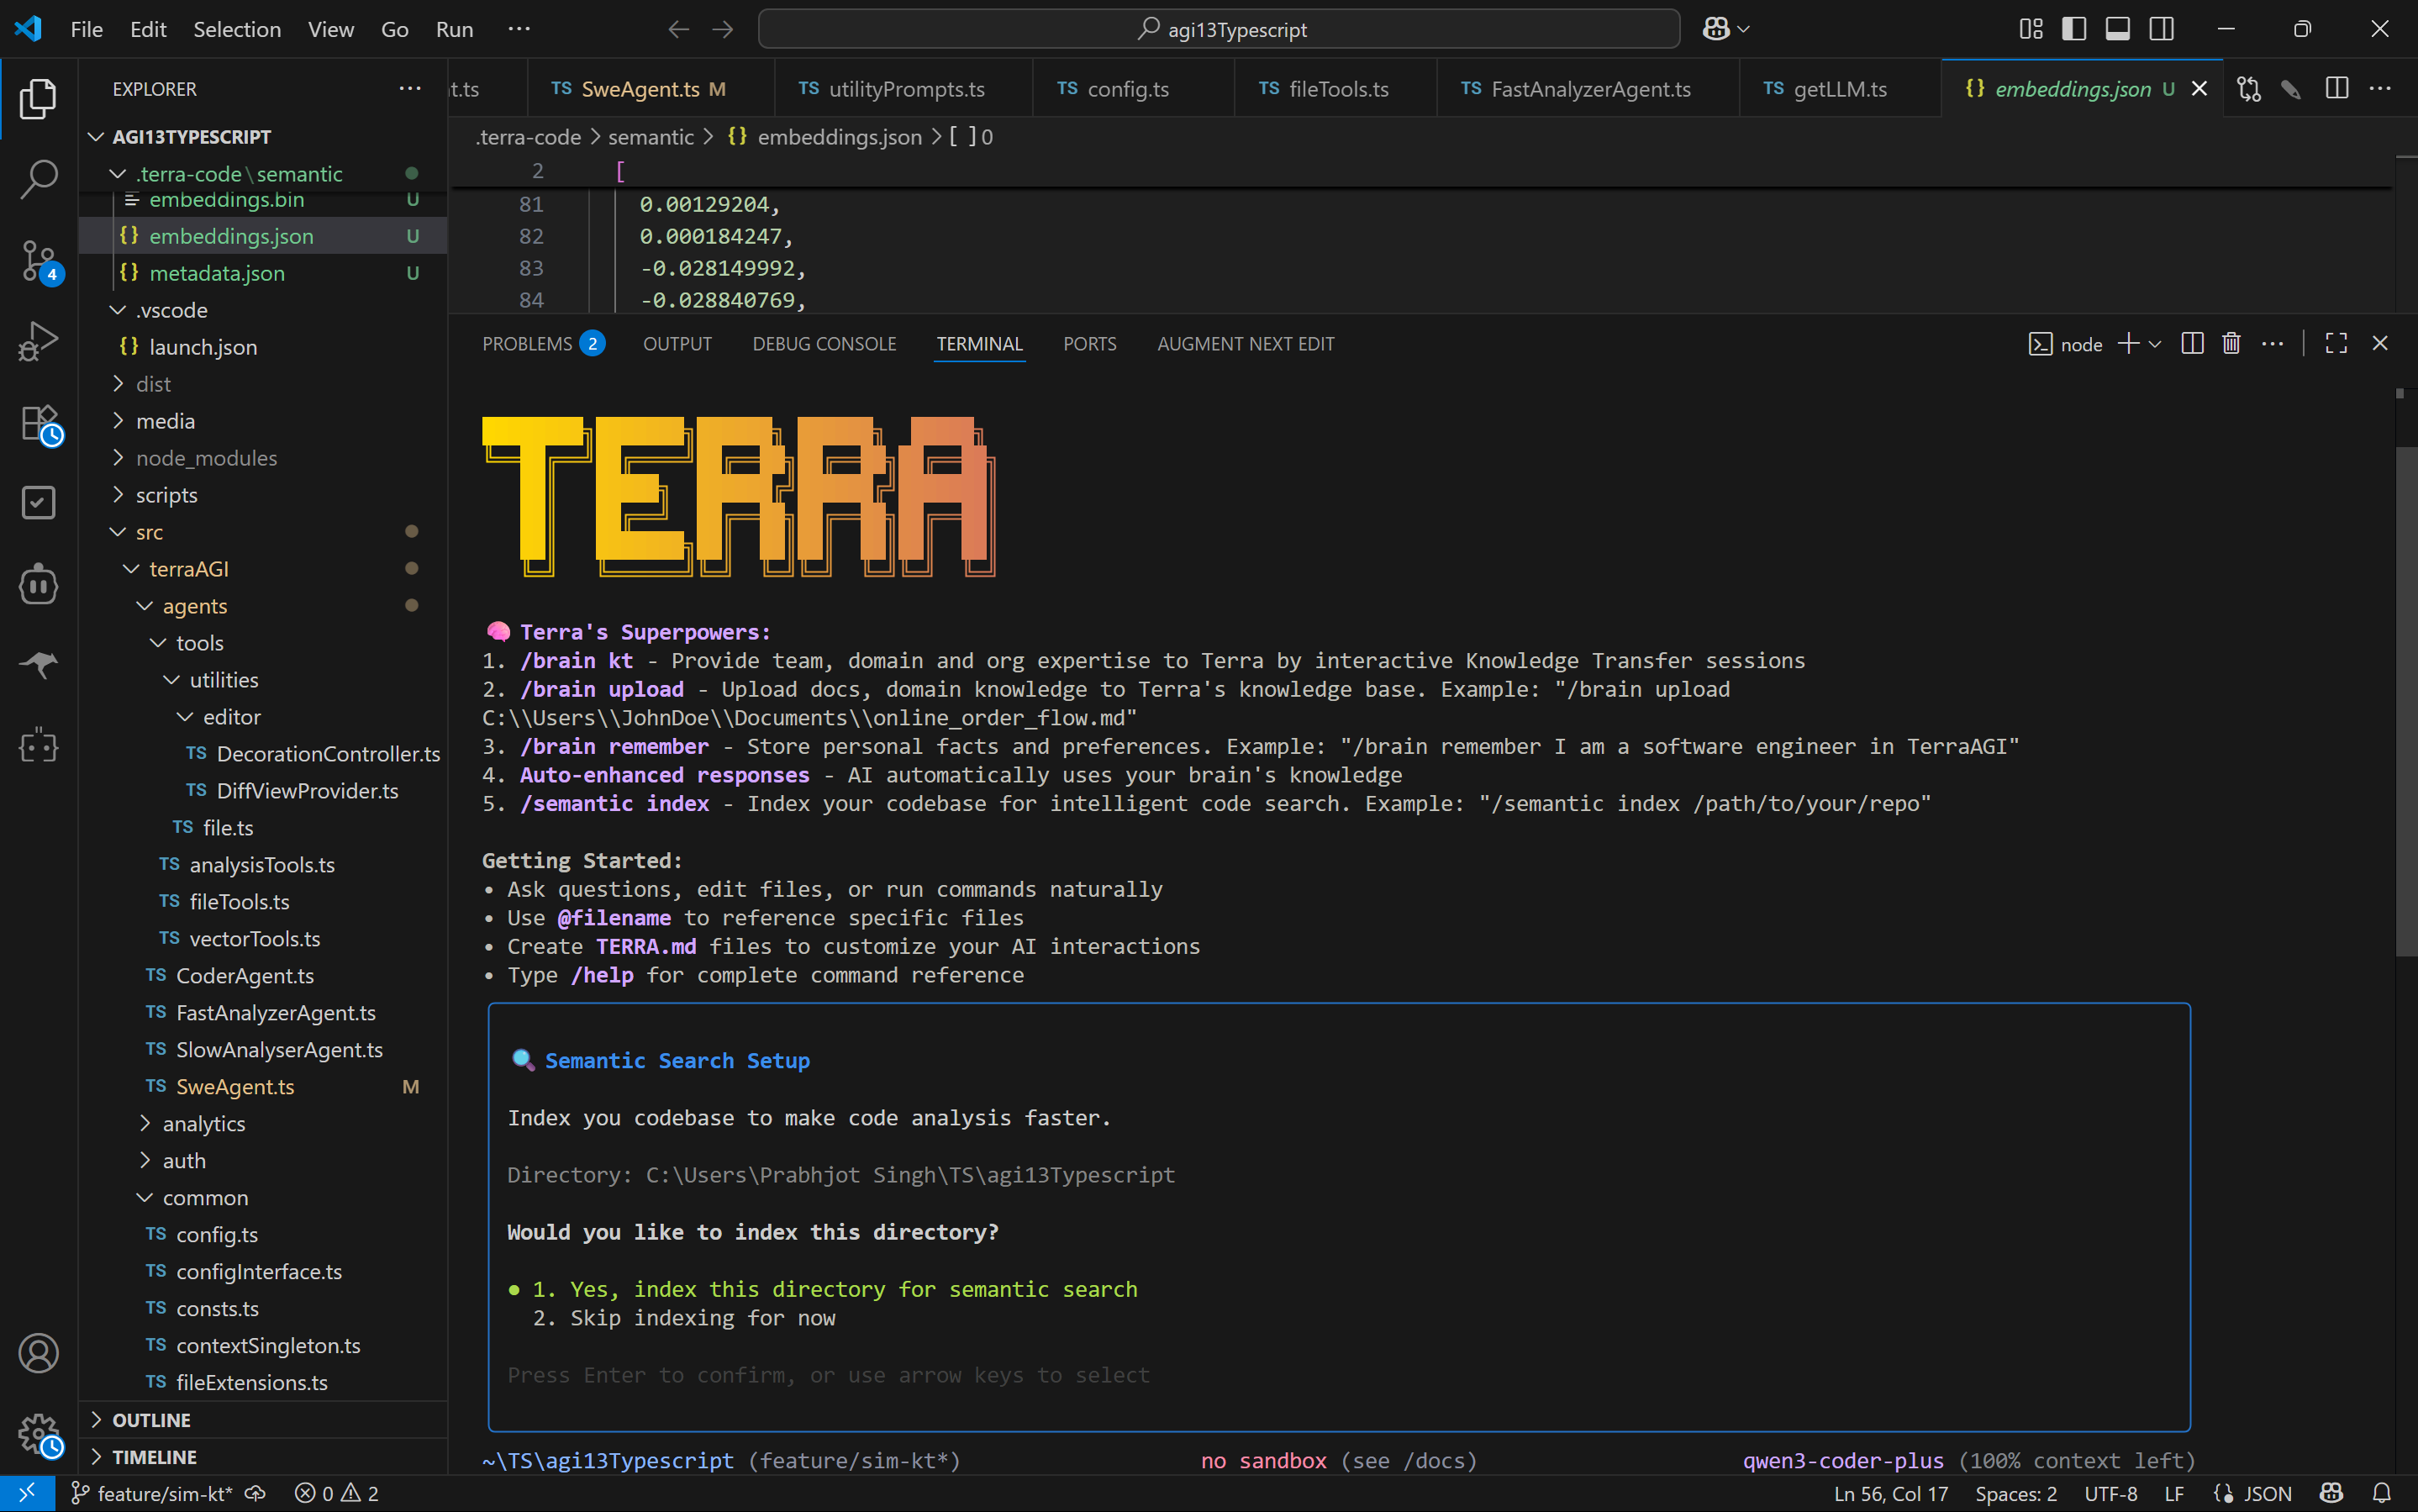The height and width of the screenshot is (1512, 2418).
Task: Open Accounts icon in activity bar
Action: (x=38, y=1353)
